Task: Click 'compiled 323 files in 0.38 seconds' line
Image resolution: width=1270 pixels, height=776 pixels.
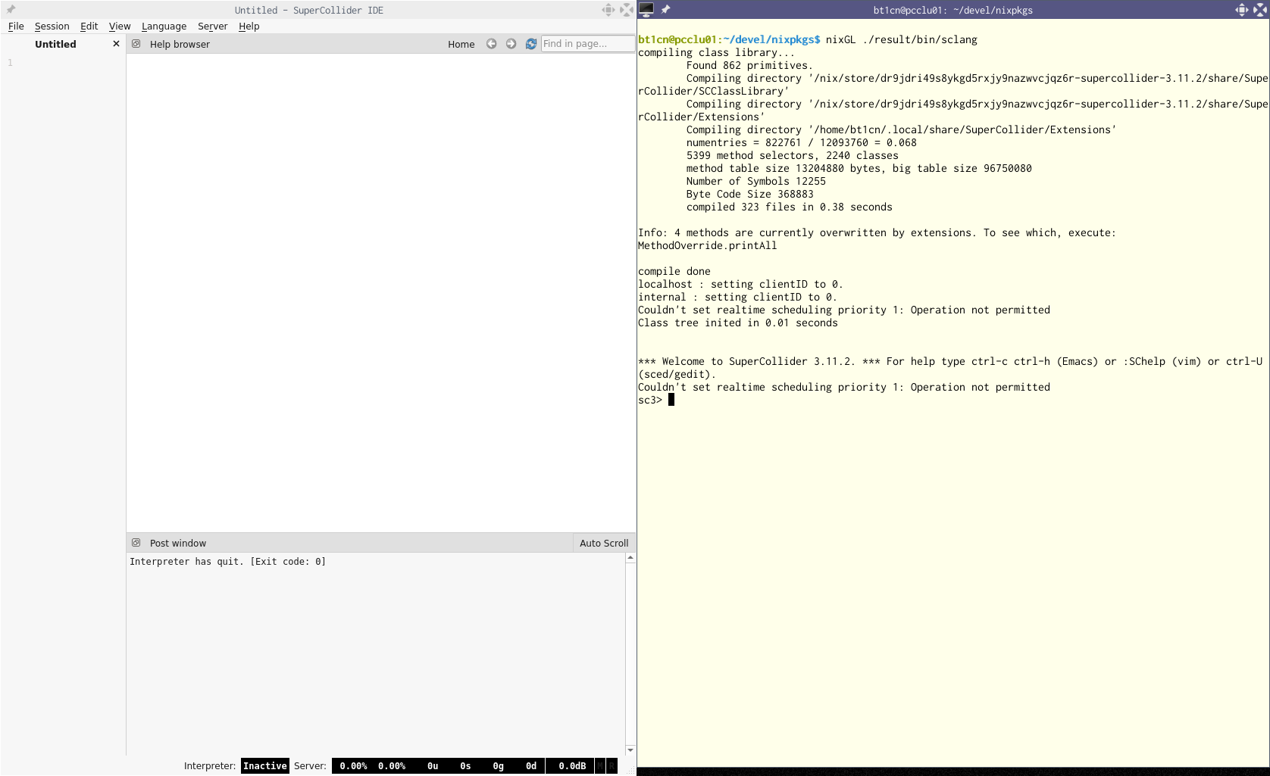Action: [789, 207]
